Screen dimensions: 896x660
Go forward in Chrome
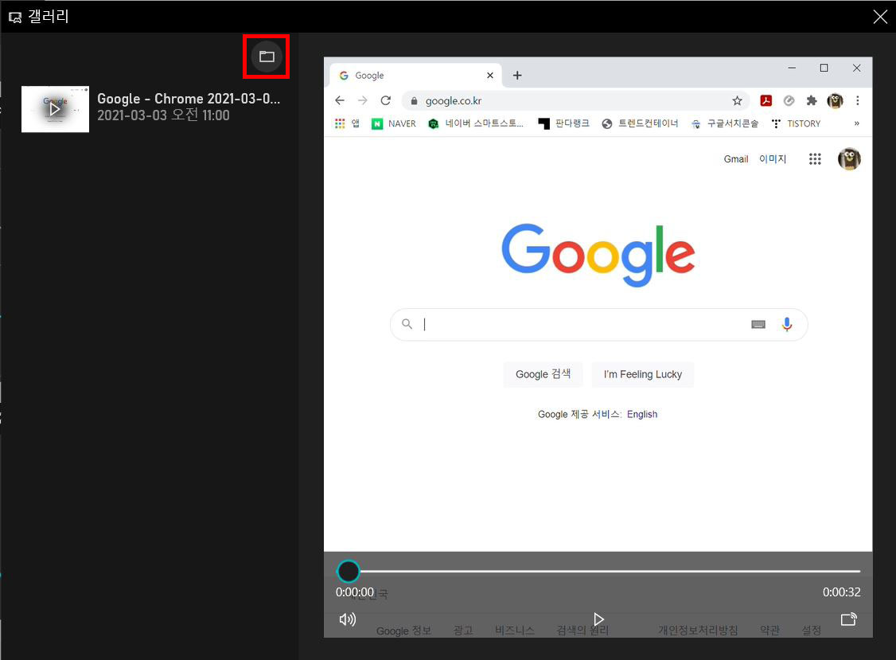pyautogui.click(x=363, y=100)
